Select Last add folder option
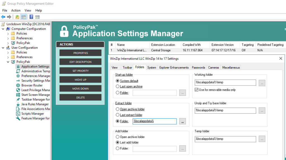The width and height of the screenshot is (286, 160). pyautogui.click(x=118, y=142)
